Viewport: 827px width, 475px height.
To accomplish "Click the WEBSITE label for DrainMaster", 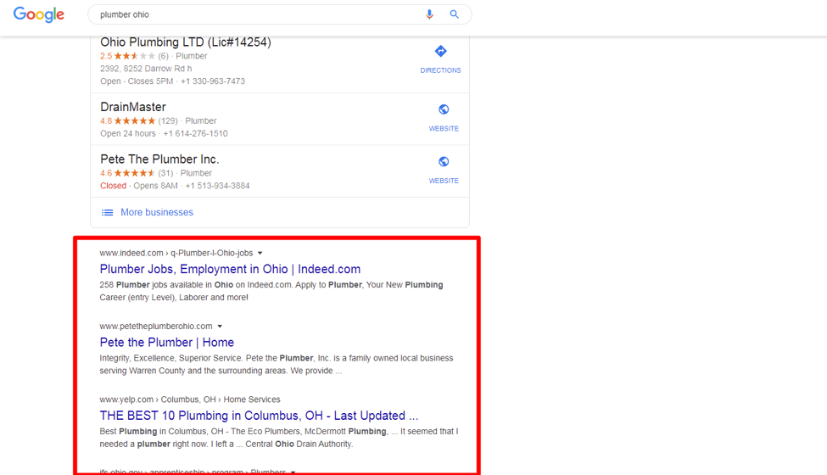I will click(444, 129).
